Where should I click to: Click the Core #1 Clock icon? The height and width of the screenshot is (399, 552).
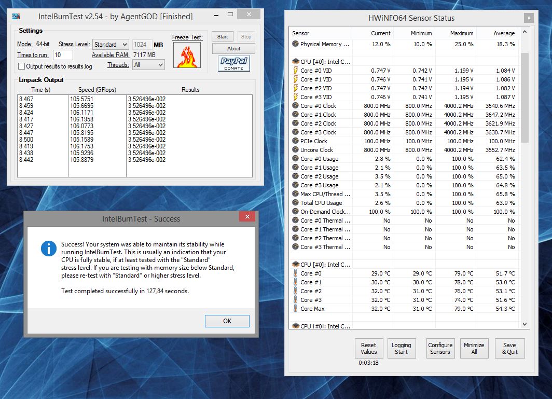coord(295,115)
